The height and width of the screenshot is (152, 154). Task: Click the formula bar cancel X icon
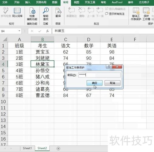(32, 31)
